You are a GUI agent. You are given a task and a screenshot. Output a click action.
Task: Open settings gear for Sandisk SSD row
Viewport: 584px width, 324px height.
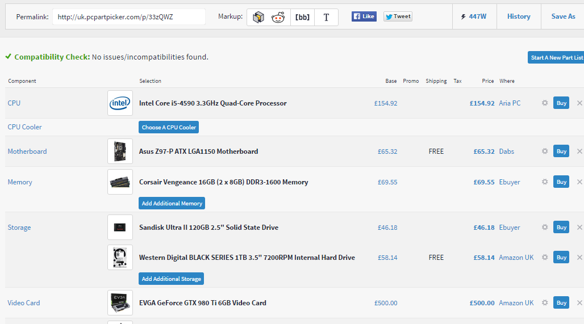point(545,228)
